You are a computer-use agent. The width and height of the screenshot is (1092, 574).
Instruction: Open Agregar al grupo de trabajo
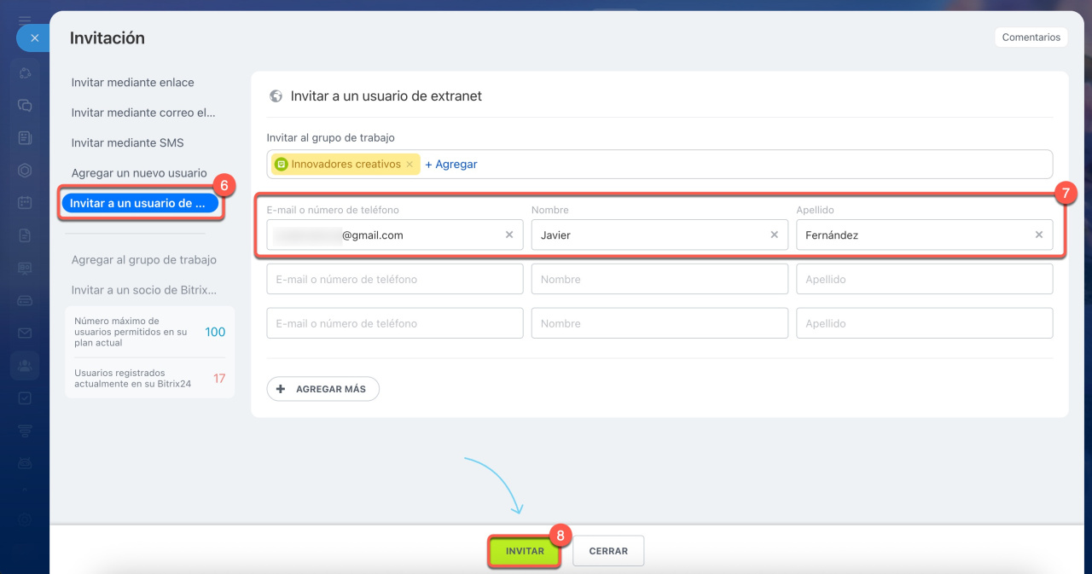tap(144, 260)
